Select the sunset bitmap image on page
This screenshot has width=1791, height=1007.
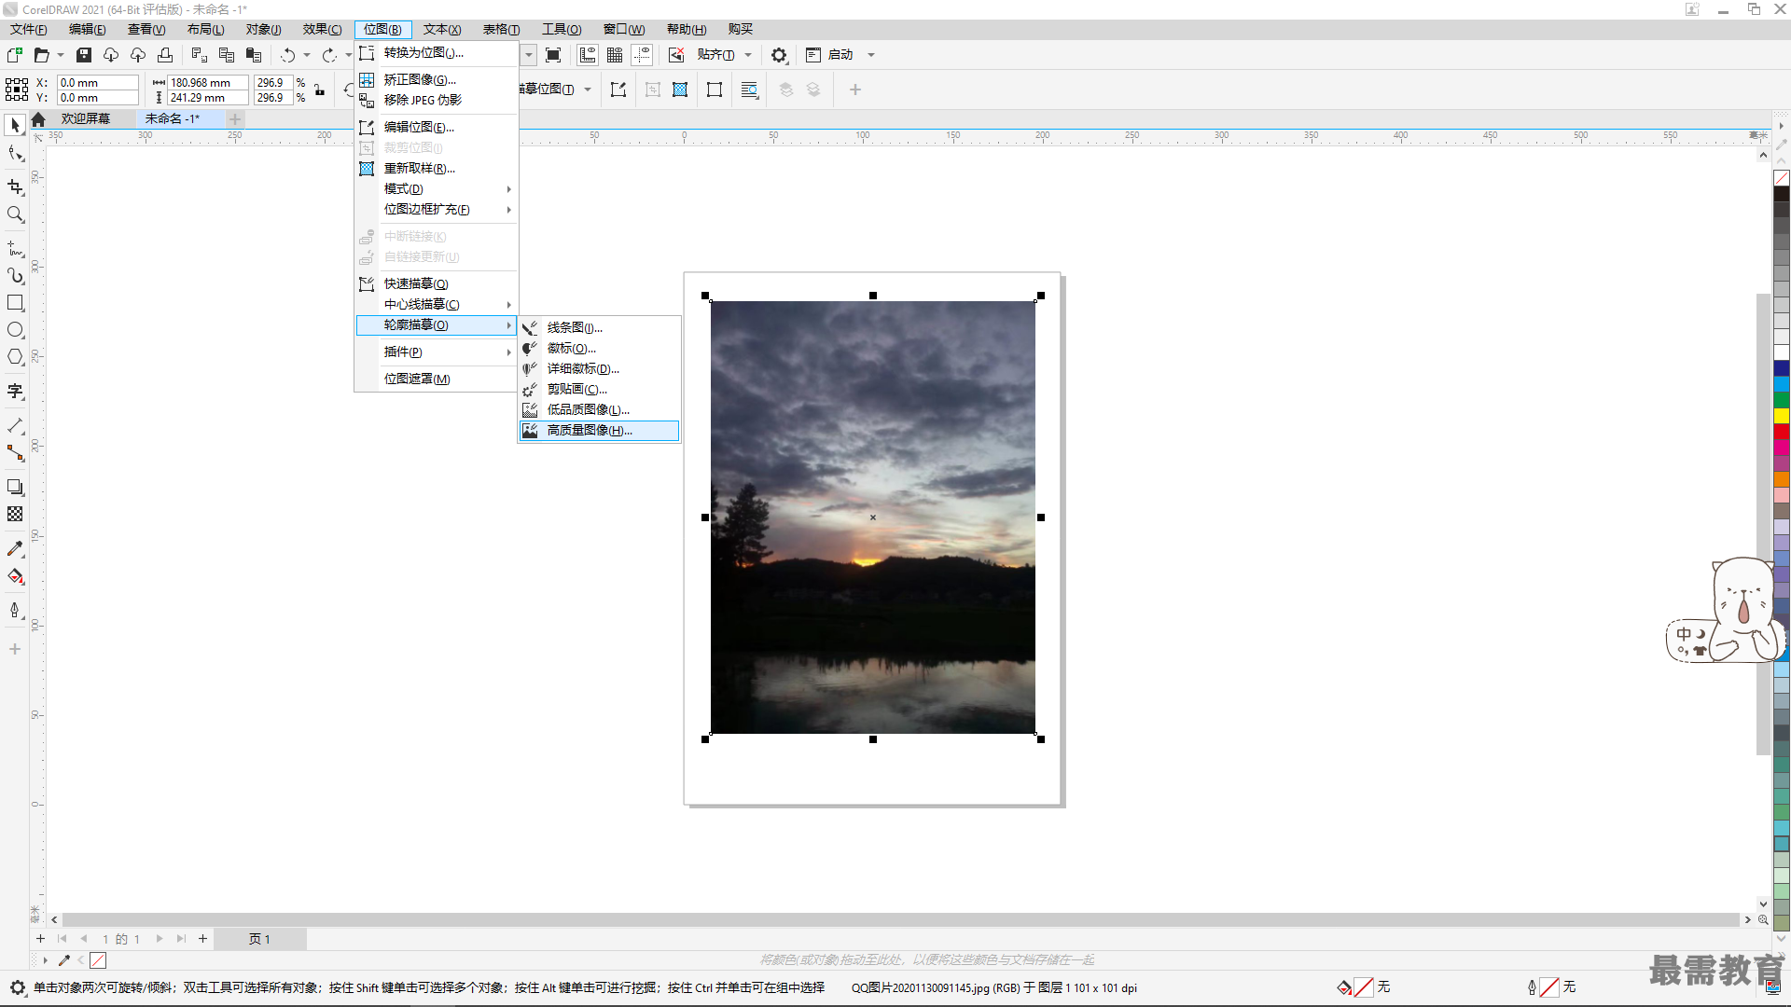tap(872, 517)
